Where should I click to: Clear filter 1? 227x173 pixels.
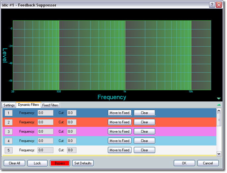(144, 113)
